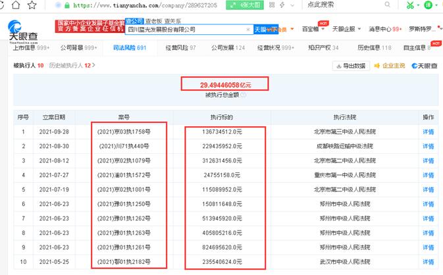Clear the company search box text
This screenshot has width=443, height=275.
248,30
